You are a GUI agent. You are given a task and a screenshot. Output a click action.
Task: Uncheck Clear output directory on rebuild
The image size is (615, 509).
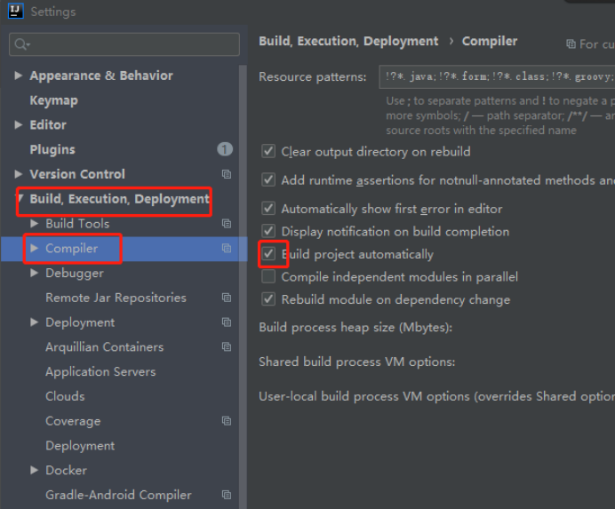click(268, 152)
